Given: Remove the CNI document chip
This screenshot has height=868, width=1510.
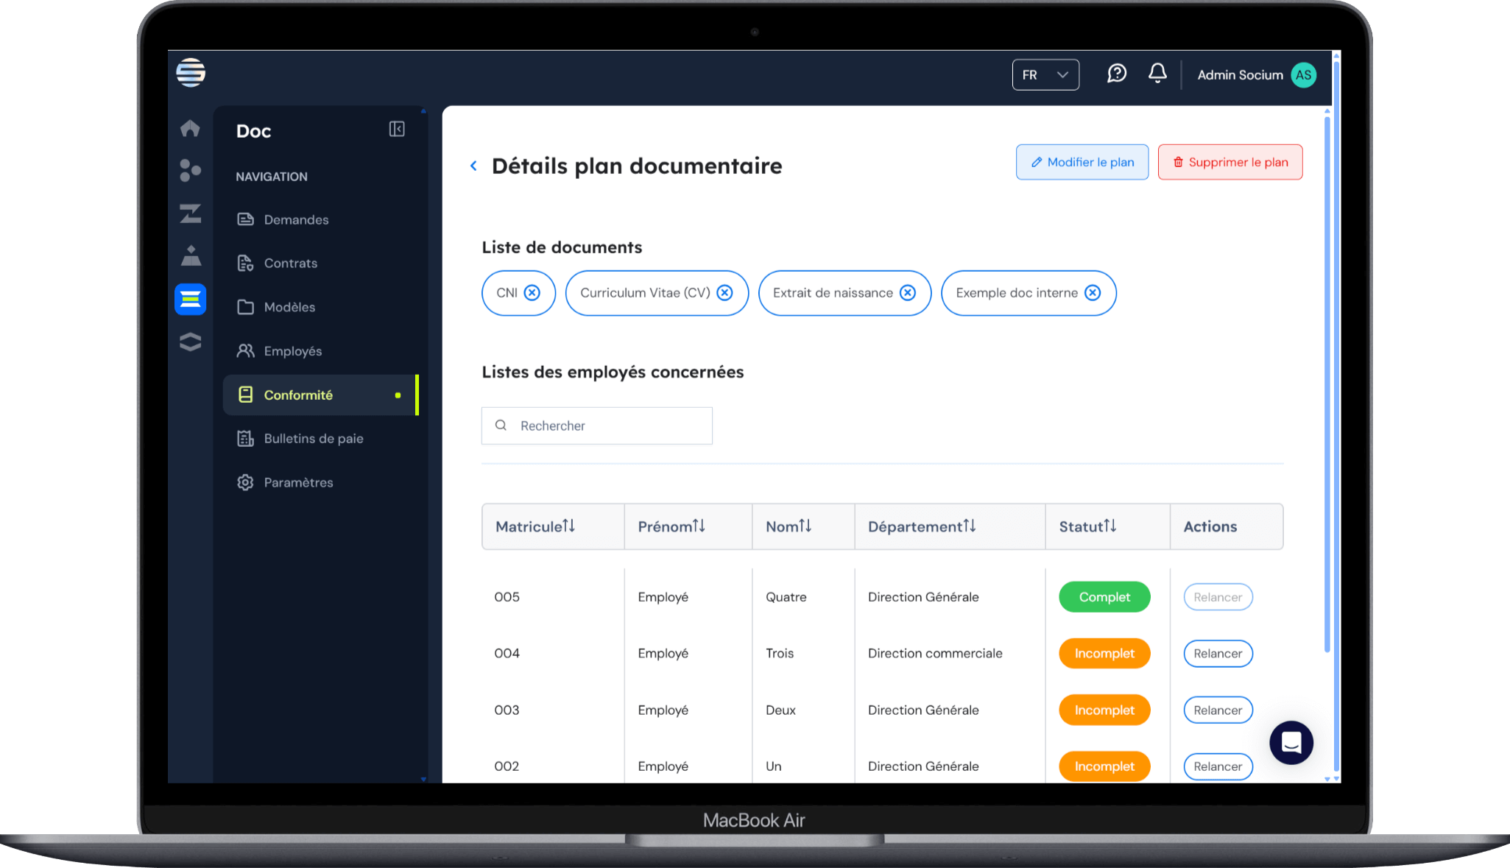Looking at the screenshot, I should [532, 293].
